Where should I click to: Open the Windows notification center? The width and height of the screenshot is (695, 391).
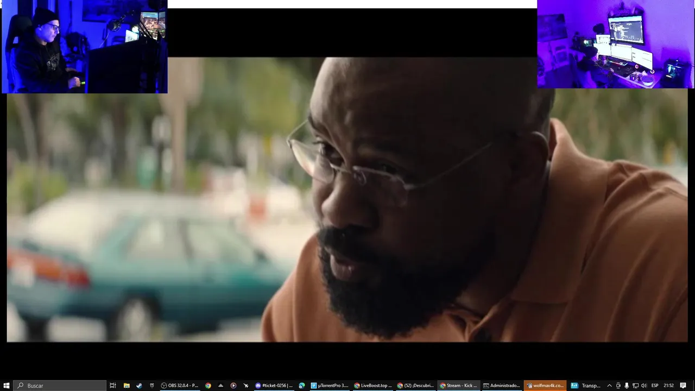point(683,386)
